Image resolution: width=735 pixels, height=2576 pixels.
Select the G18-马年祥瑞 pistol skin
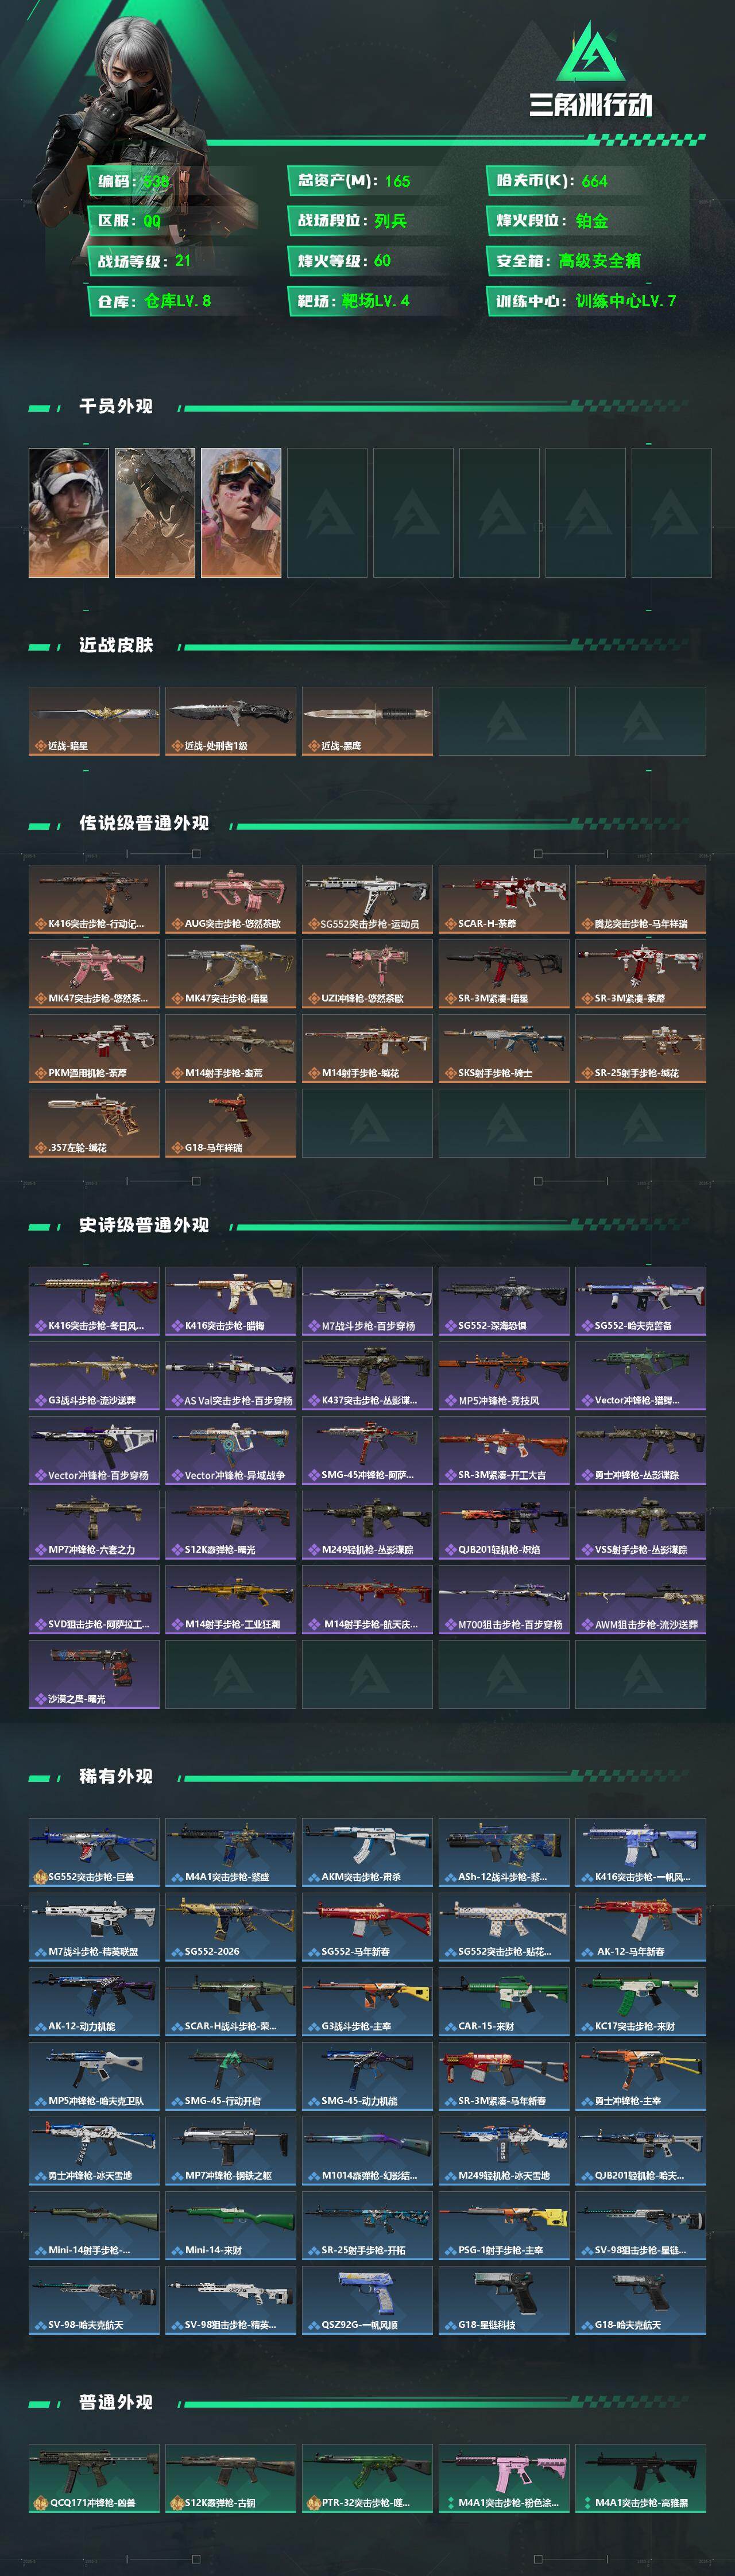(x=231, y=1124)
